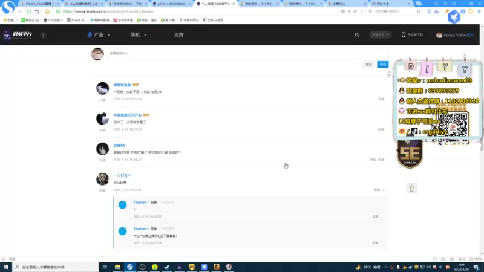
Task: Open the first Hunten+ reply author link
Action: 141,202
